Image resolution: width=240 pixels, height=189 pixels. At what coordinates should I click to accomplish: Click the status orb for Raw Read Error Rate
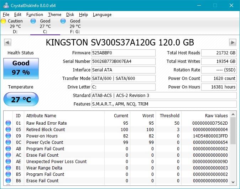(8, 123)
